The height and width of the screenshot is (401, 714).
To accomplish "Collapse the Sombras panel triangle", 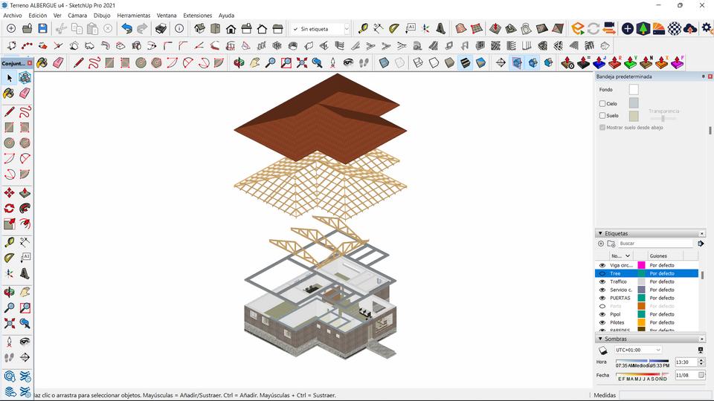I will coord(600,339).
